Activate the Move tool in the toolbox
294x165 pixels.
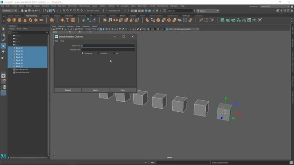click(x=3, y=46)
